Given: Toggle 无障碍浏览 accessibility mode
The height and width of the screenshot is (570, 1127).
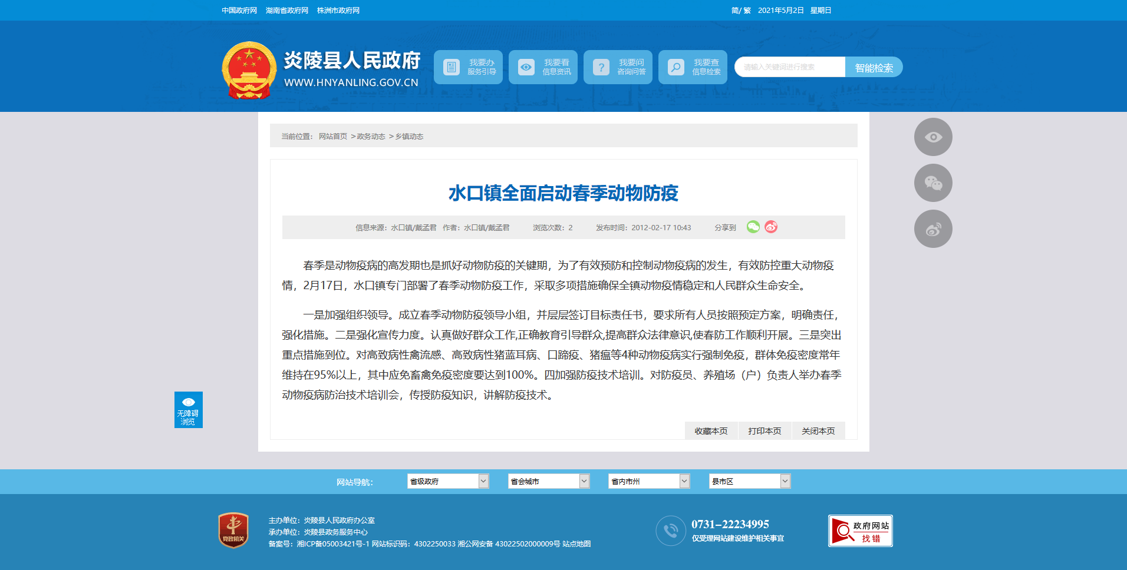Looking at the screenshot, I should pos(189,410).
